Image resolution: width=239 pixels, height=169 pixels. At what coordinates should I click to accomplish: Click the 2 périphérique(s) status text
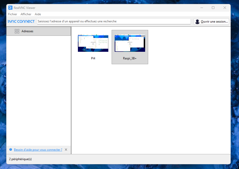(21, 159)
